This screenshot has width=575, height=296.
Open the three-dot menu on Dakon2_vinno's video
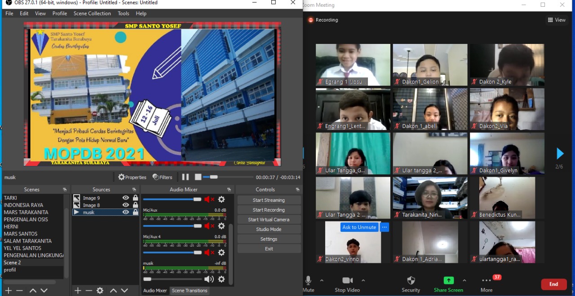tap(384, 227)
